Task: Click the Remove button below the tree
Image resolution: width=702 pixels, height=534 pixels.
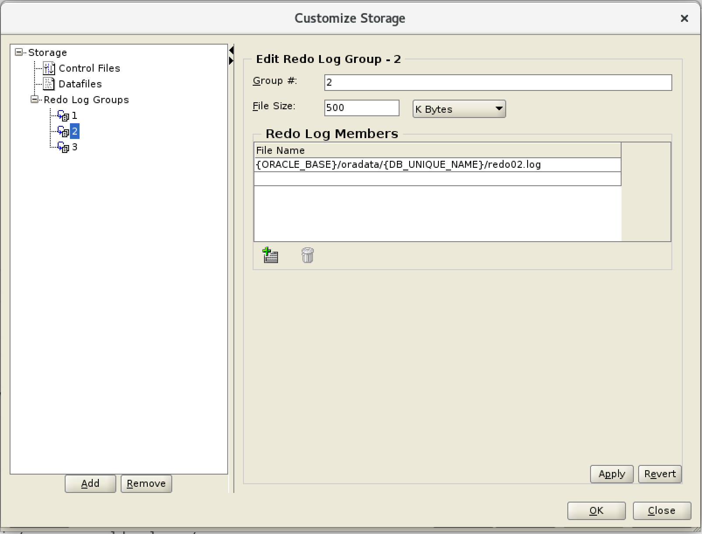Action: point(146,484)
